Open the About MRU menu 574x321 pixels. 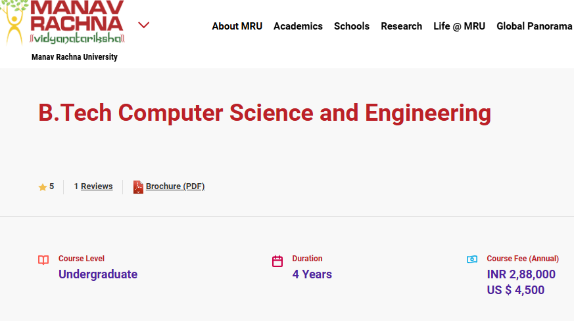(x=237, y=26)
